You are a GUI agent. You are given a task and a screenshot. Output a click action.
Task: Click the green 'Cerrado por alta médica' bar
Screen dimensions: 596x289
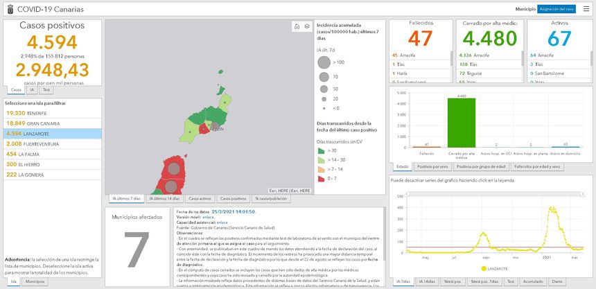[461, 123]
